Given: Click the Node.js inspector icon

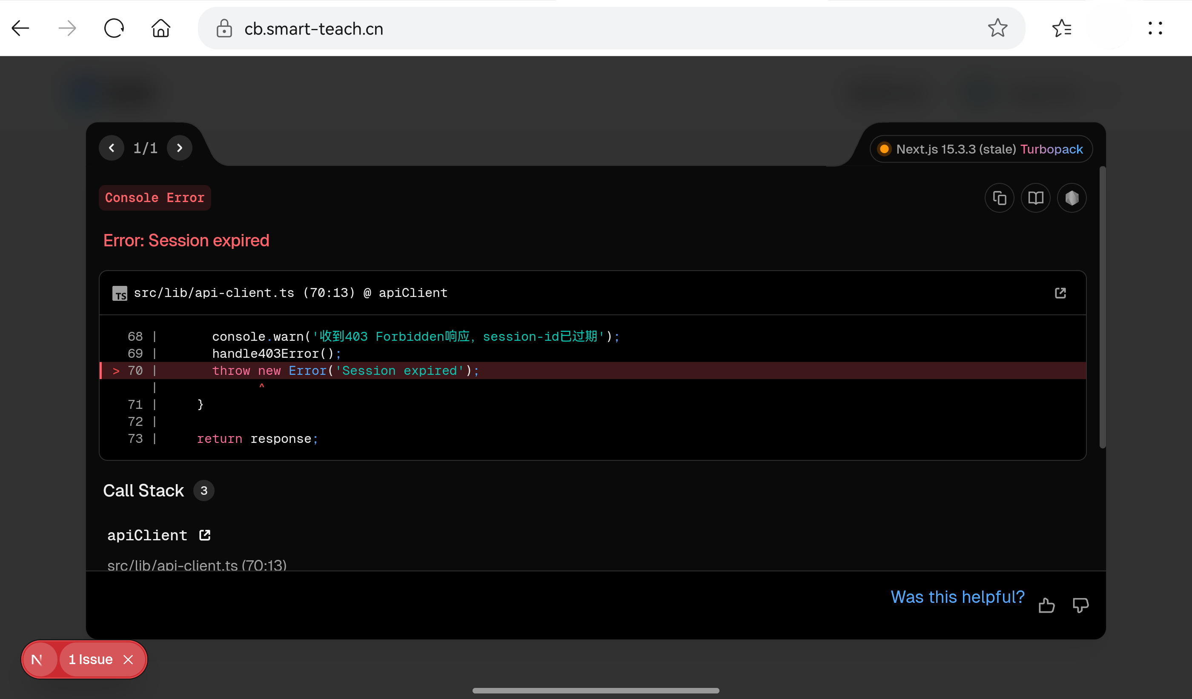Looking at the screenshot, I should click(1072, 198).
